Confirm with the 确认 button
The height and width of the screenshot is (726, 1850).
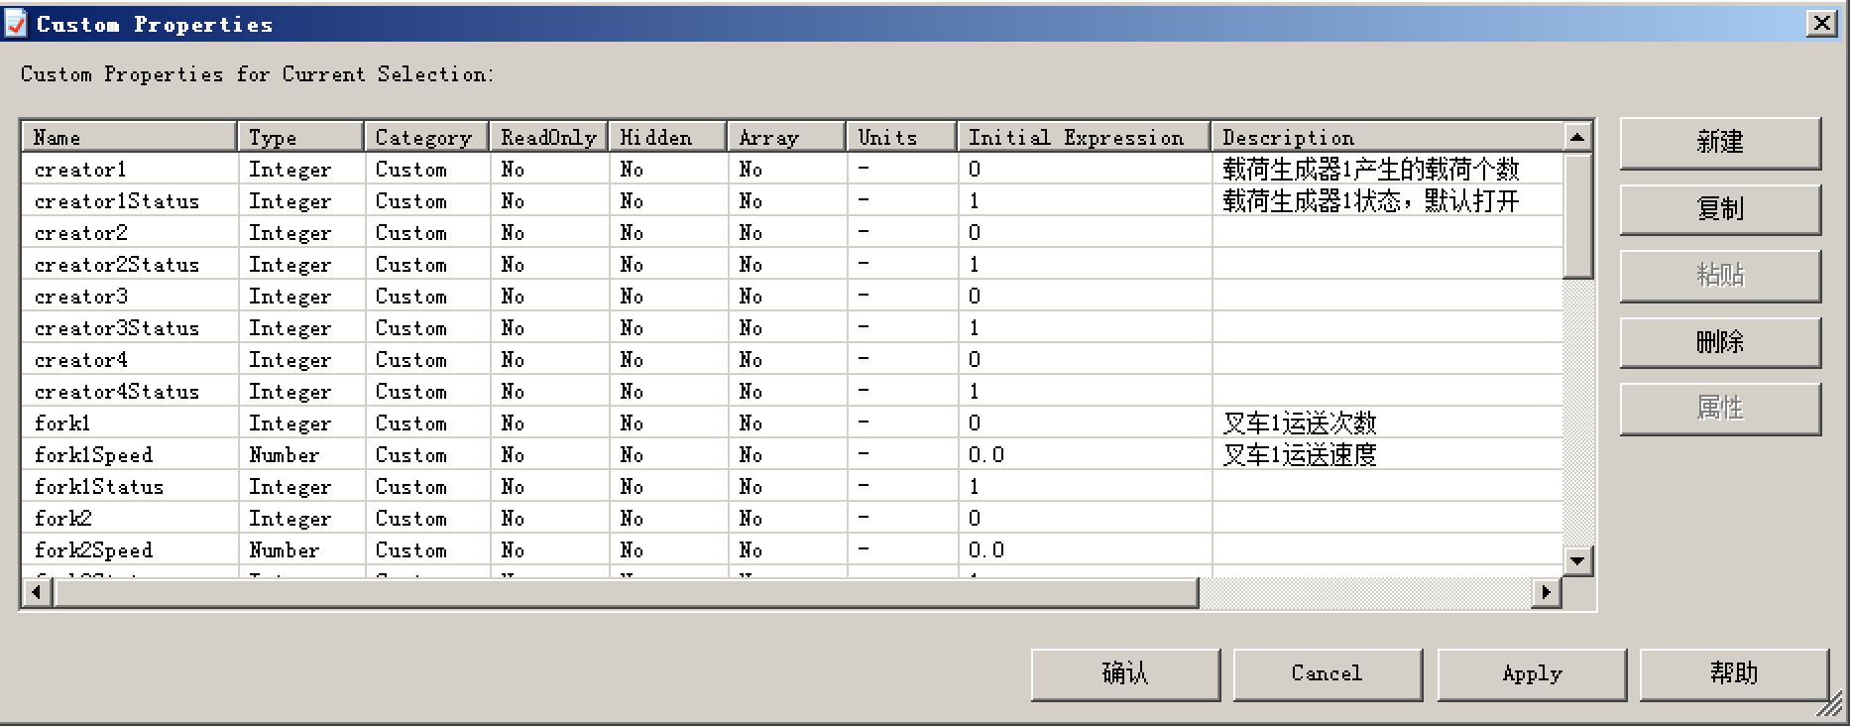1124,674
